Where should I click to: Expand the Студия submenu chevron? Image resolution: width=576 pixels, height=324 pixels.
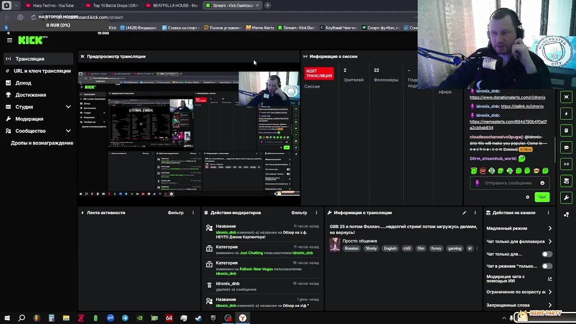68,107
